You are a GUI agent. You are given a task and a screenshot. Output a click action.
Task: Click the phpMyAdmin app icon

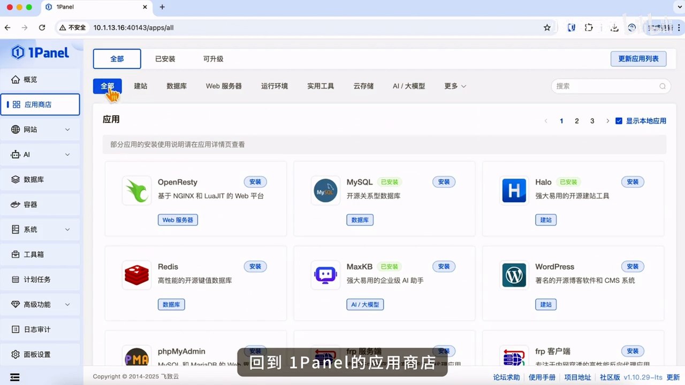tap(136, 357)
